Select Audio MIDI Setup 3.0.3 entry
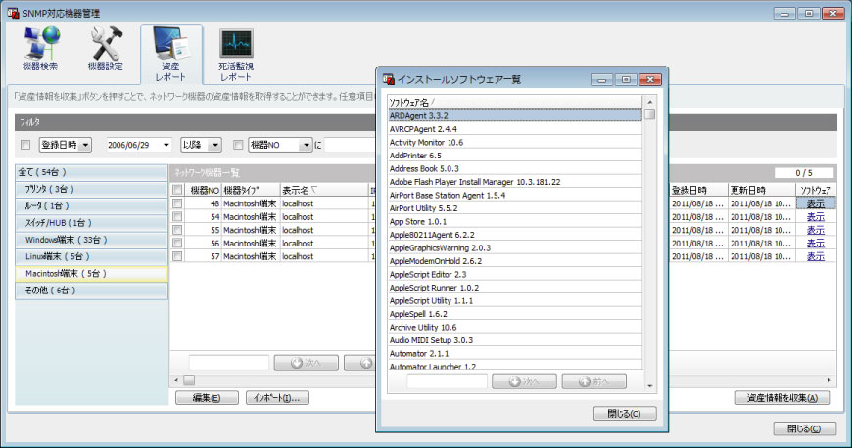Viewport: 852px width, 448px height. point(514,340)
